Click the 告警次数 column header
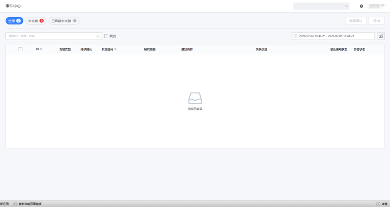The height and width of the screenshot is (207, 390). (x=65, y=49)
